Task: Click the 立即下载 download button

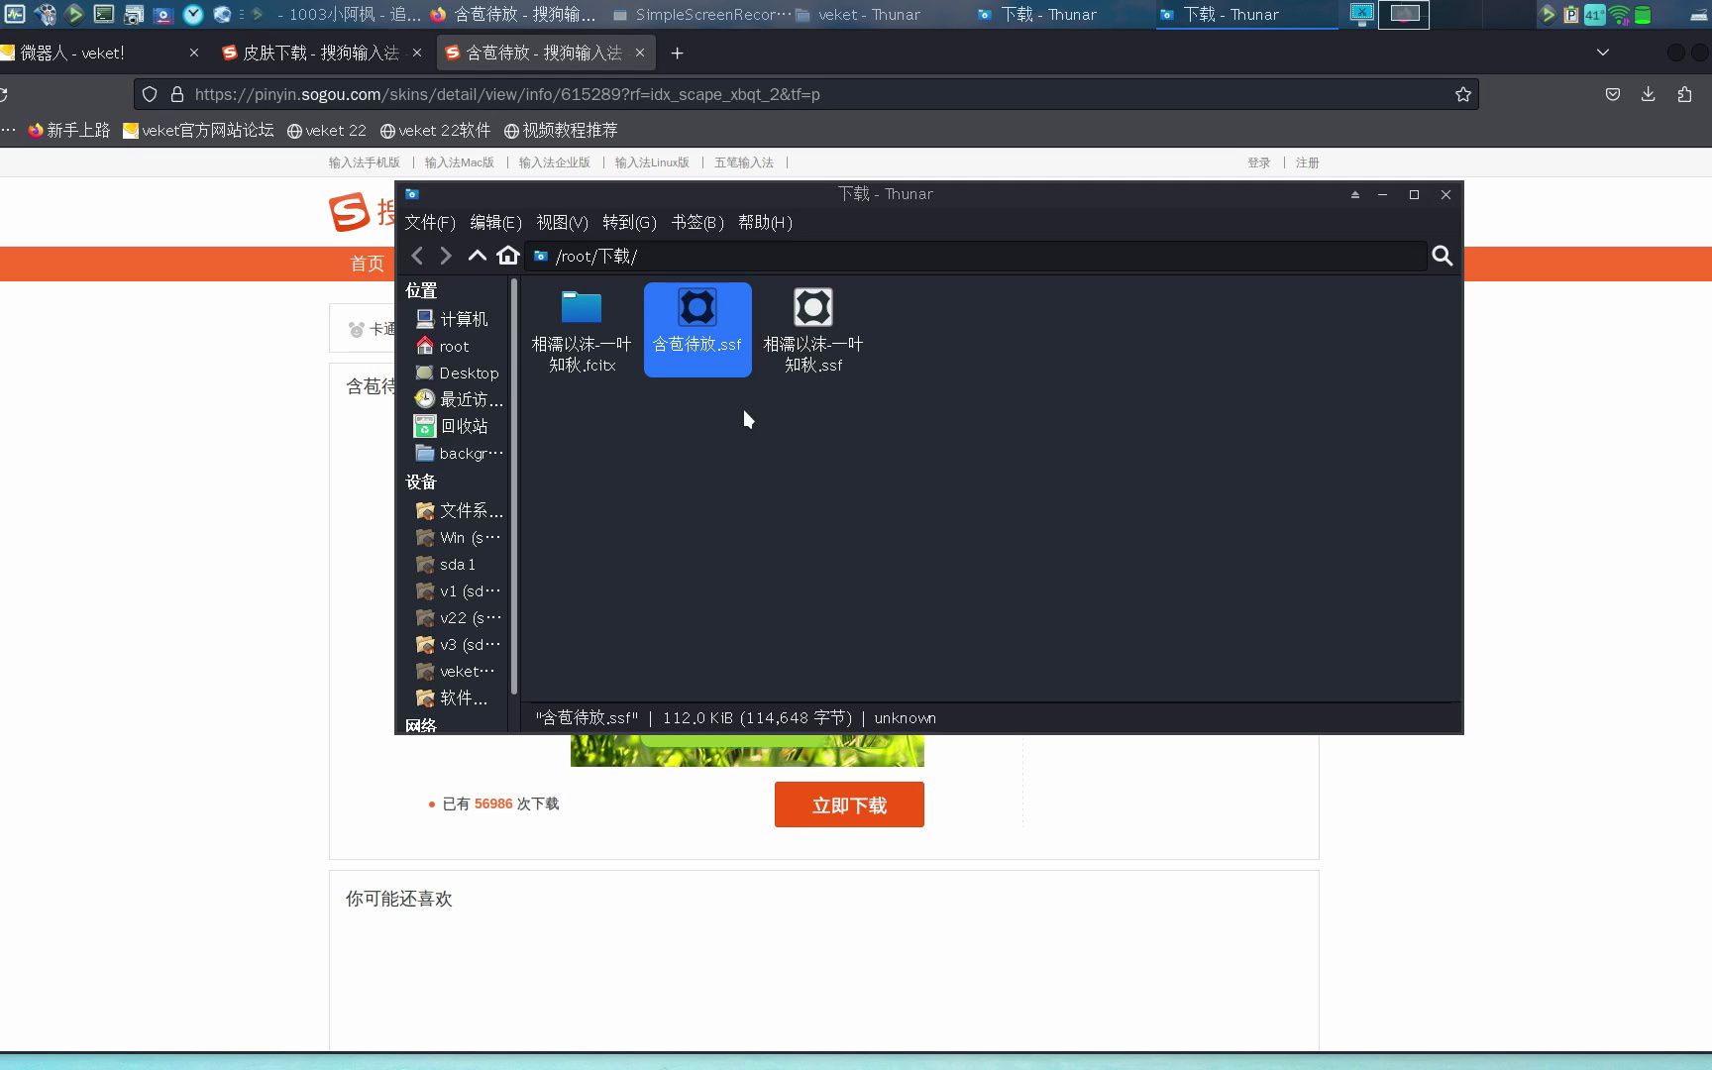Action: pyautogui.click(x=849, y=804)
